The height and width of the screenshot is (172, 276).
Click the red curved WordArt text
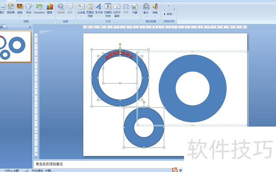pos(119,55)
